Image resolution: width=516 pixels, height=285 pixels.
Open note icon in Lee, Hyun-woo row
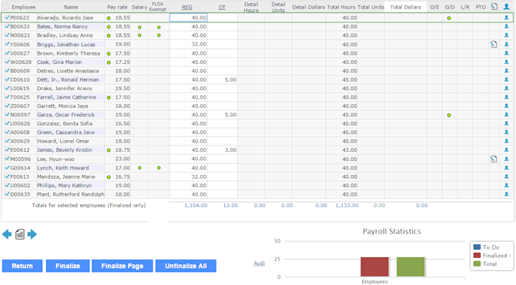point(494,159)
